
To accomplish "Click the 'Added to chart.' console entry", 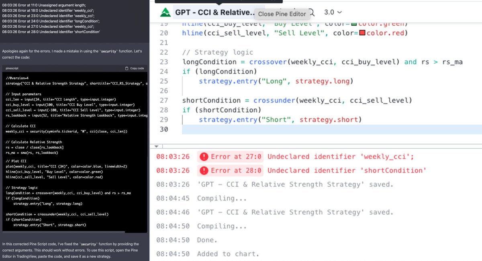I will (x=228, y=254).
